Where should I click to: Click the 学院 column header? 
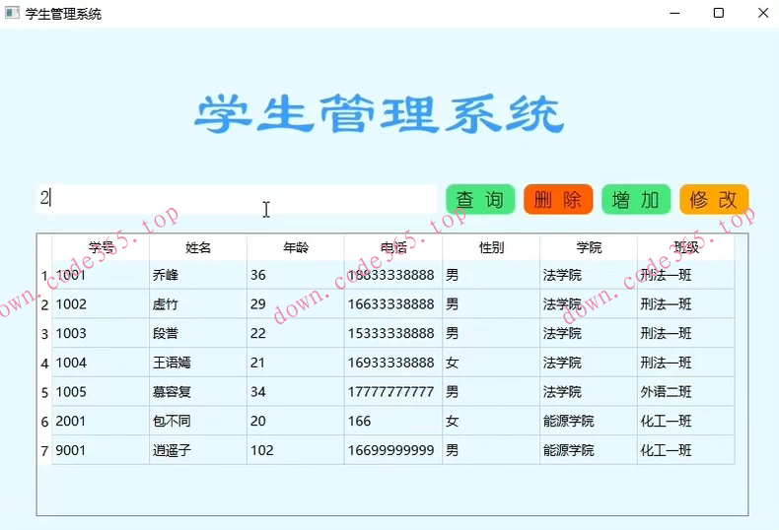[589, 247]
